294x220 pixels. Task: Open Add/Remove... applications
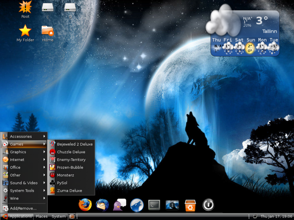point(24,208)
